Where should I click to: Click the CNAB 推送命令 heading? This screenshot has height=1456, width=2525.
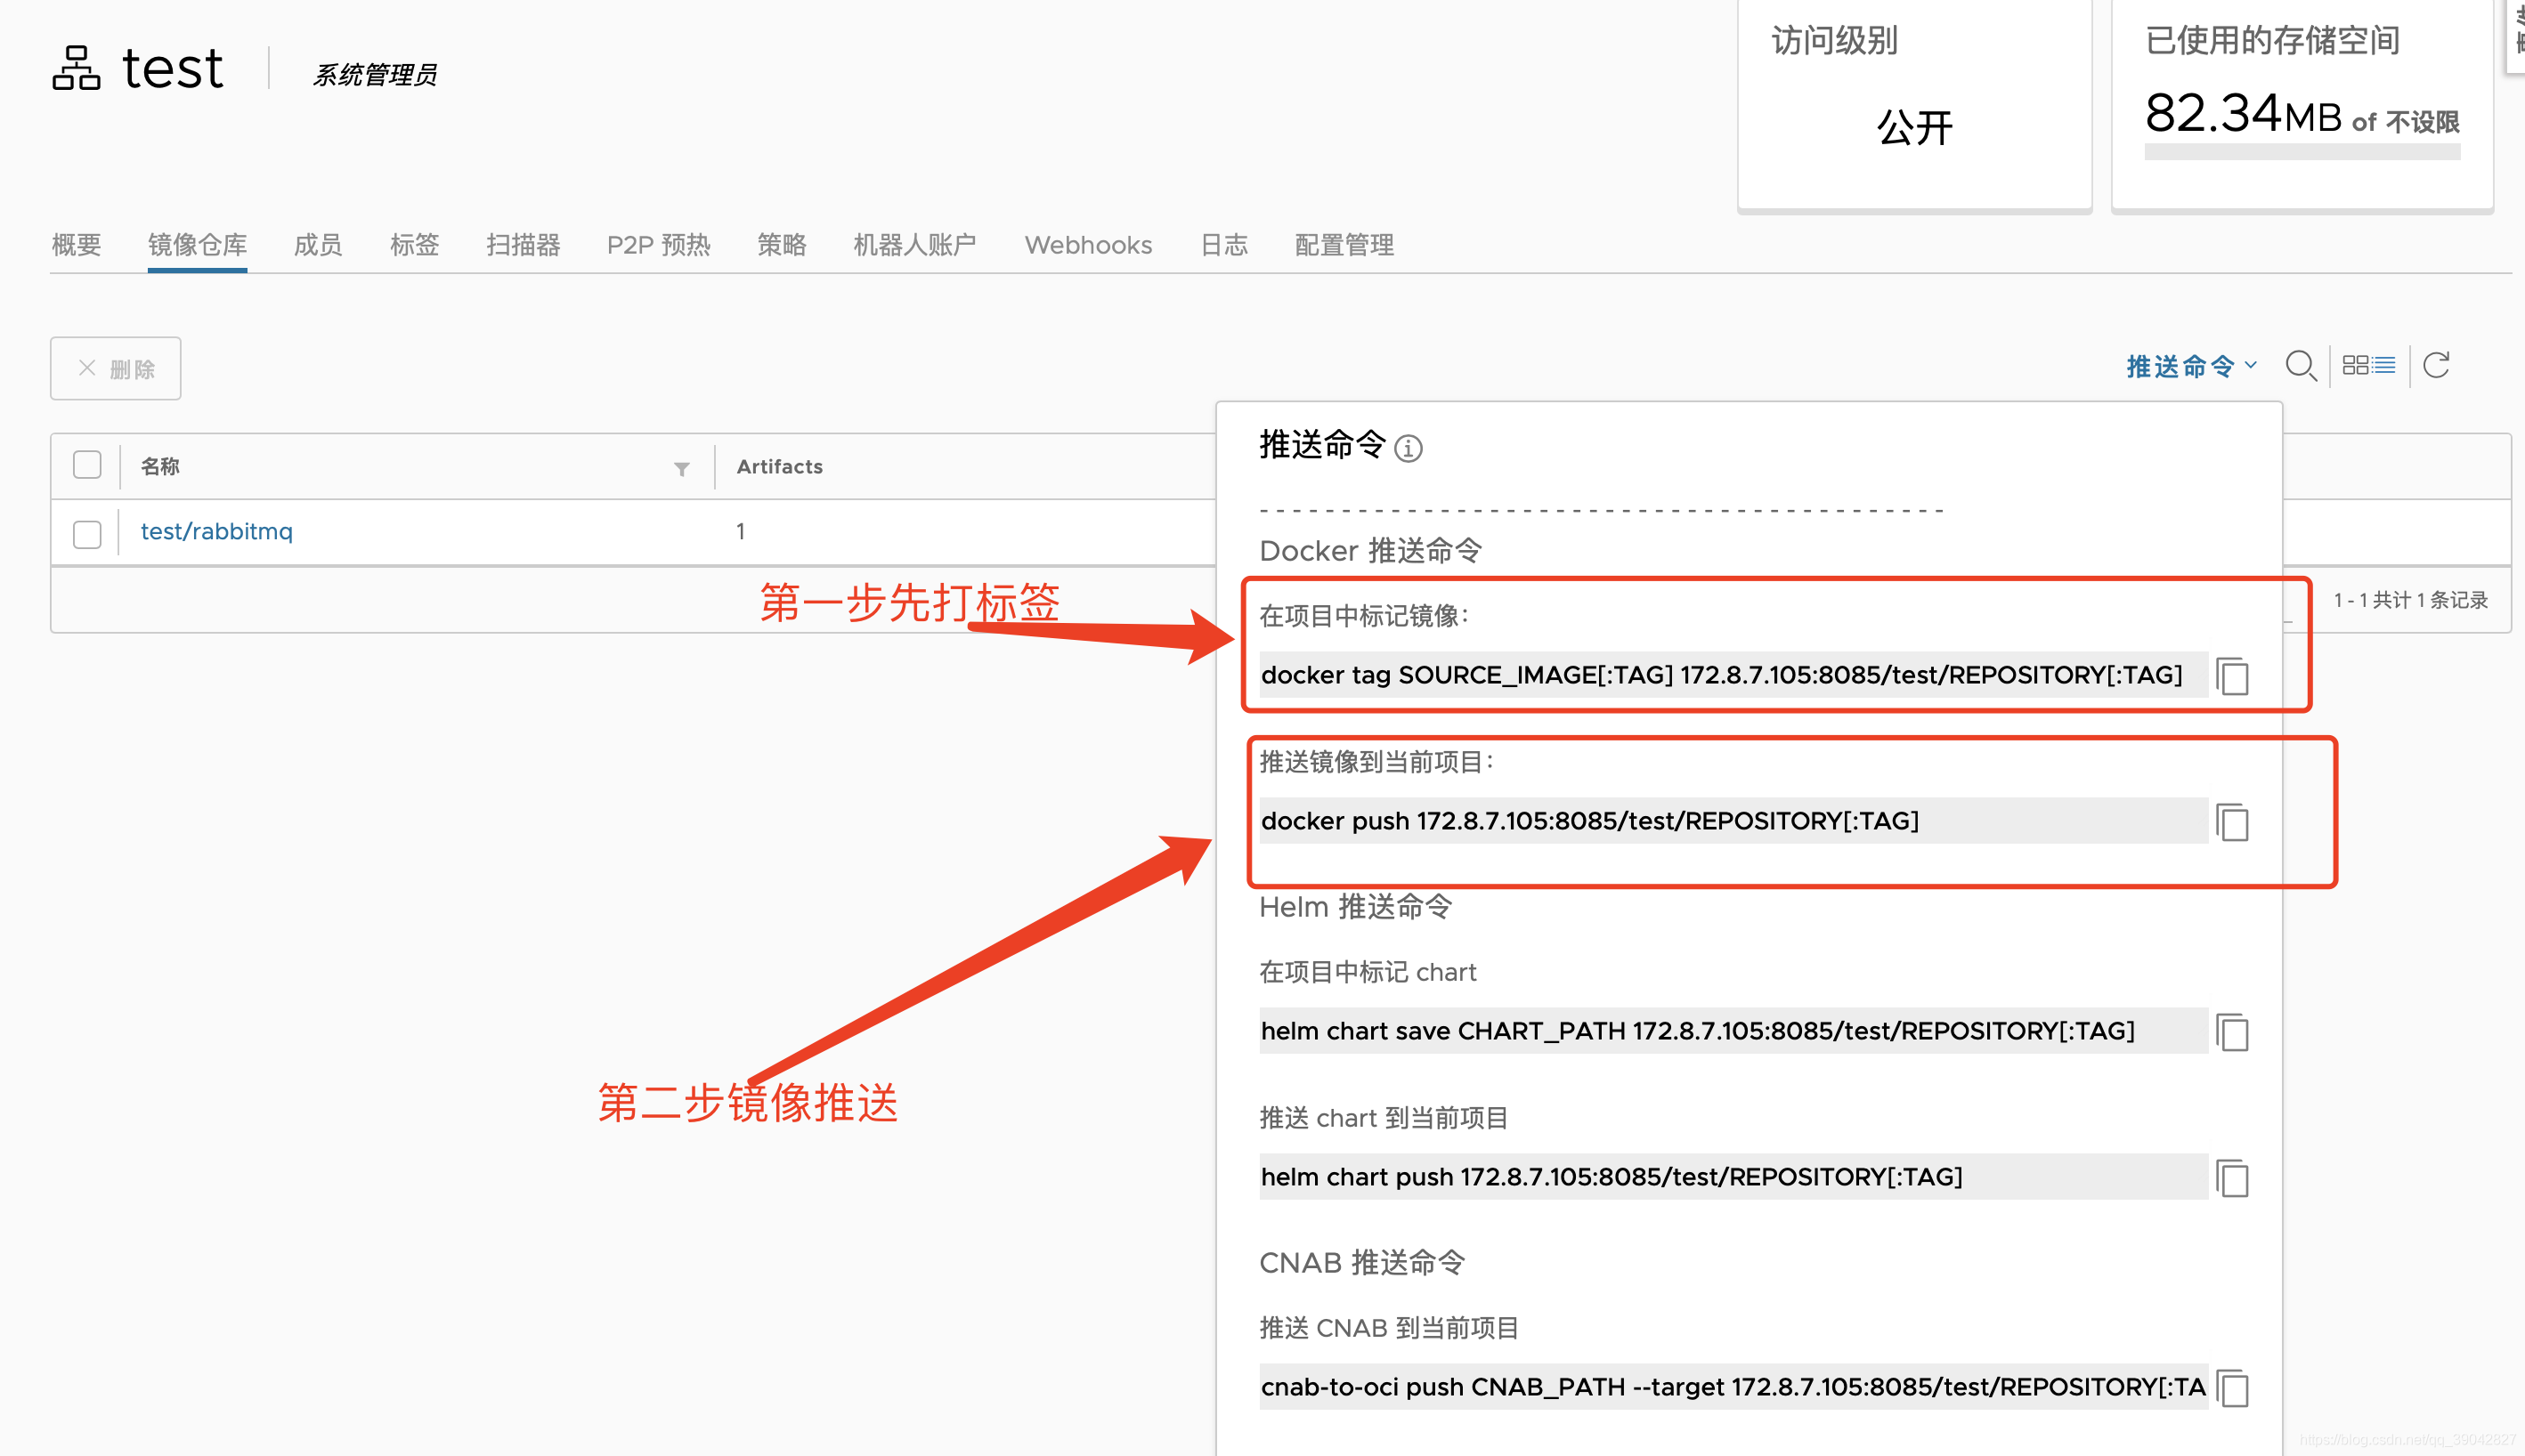pyautogui.click(x=1361, y=1262)
